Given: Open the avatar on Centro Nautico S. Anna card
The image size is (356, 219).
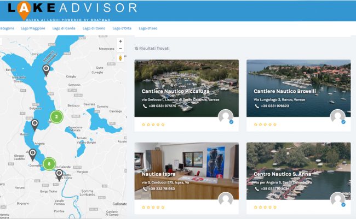Looking at the screenshot, I should click(x=337, y=199).
